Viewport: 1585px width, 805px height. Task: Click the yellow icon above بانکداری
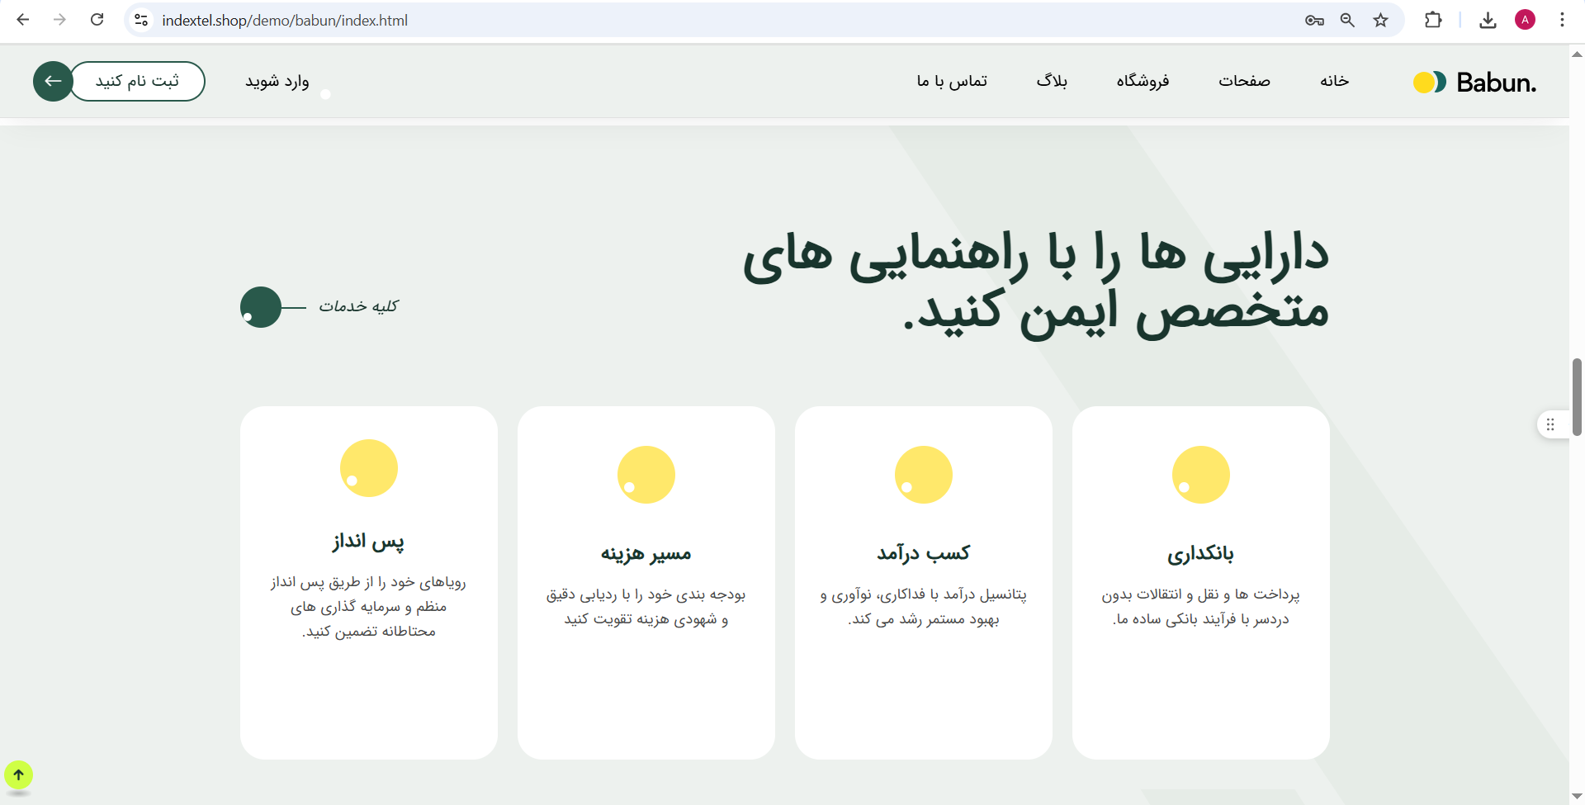(1200, 475)
